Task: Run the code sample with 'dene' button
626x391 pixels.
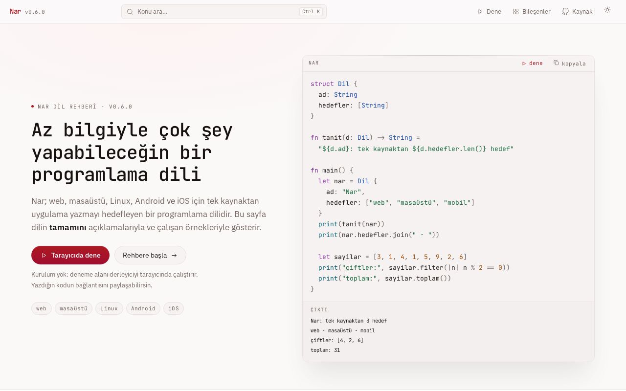Action: 532,63
